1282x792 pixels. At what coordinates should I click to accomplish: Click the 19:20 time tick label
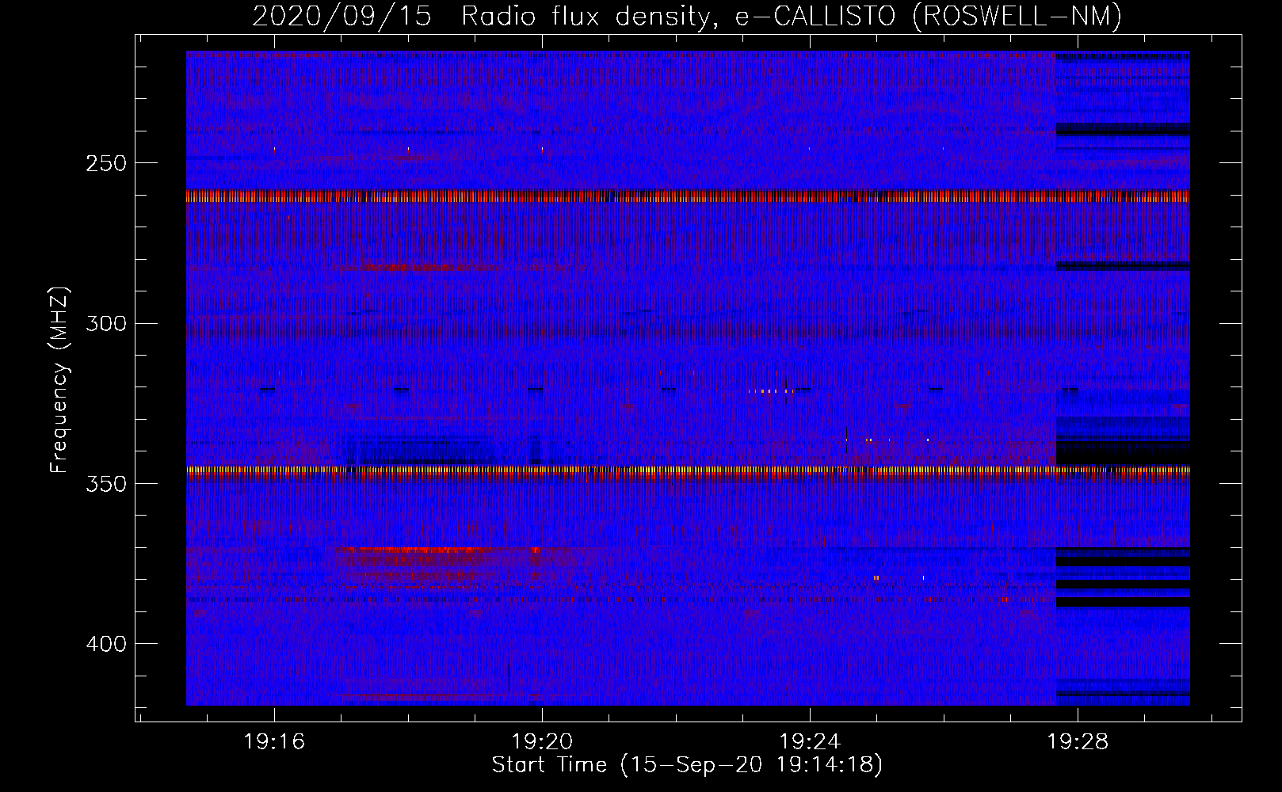click(x=542, y=742)
